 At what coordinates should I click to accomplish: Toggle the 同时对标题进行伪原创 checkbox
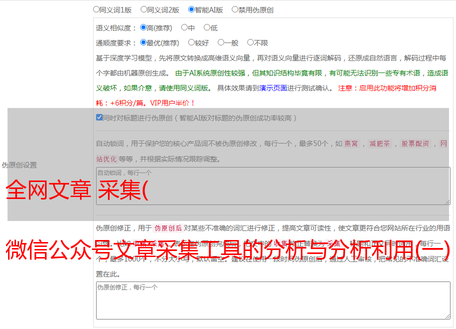[x=99, y=117]
